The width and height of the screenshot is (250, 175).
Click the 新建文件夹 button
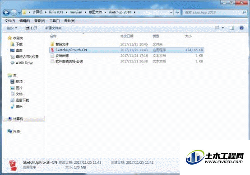[x=53, y=28]
